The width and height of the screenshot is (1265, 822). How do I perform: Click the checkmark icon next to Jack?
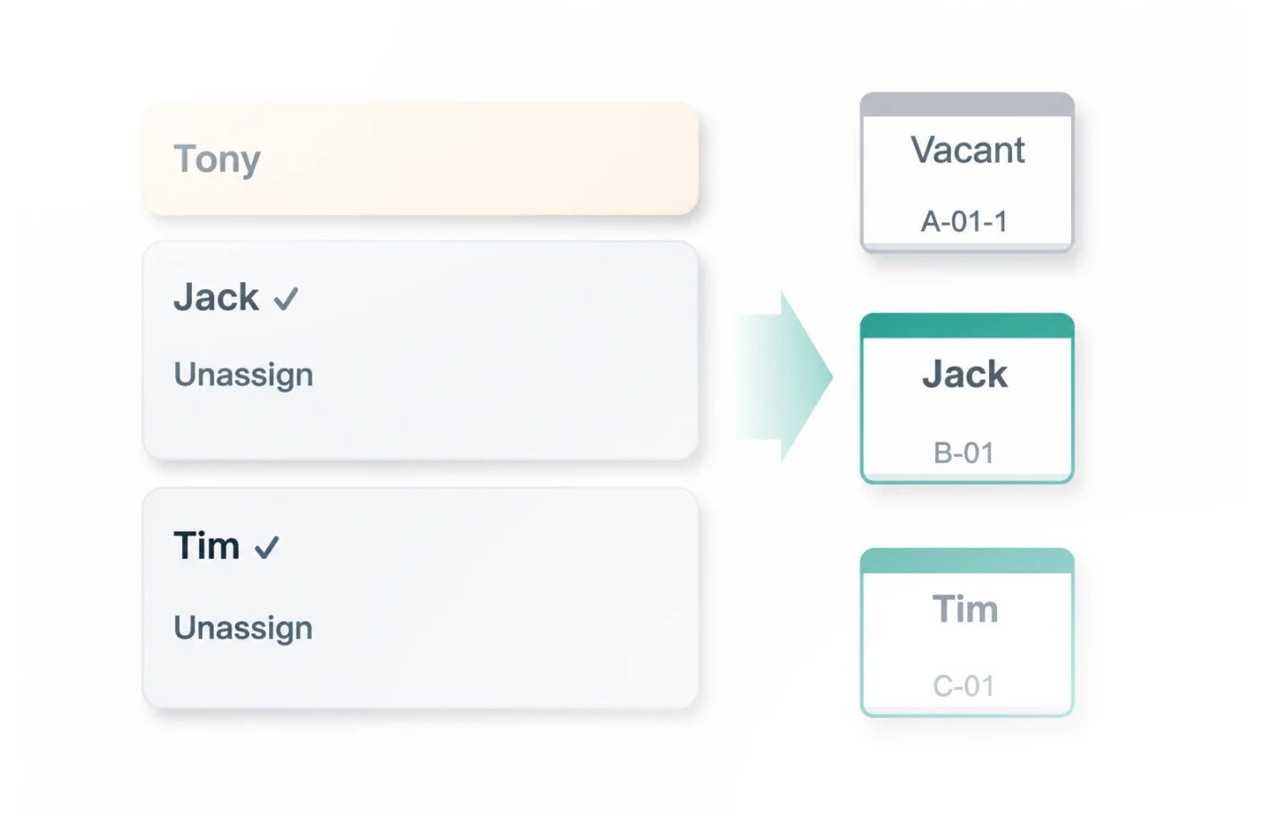[286, 299]
